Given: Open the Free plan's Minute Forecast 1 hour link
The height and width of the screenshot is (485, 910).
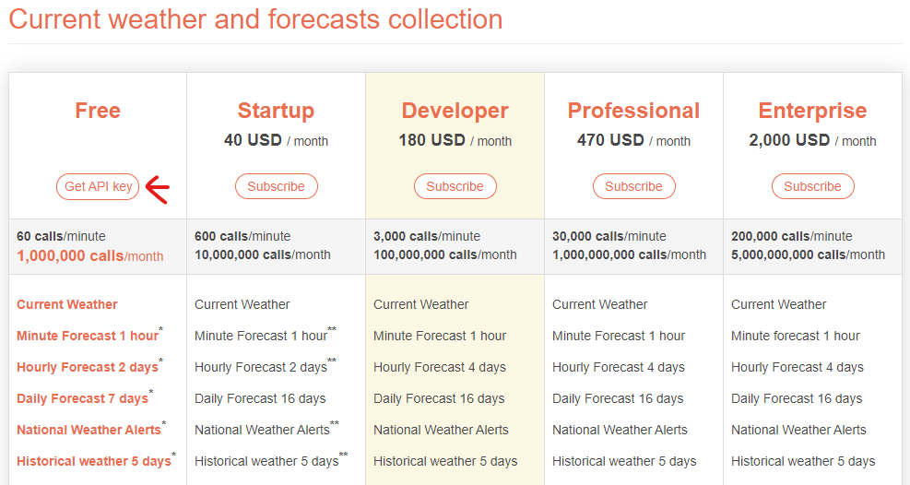Looking at the screenshot, I should tap(88, 336).
